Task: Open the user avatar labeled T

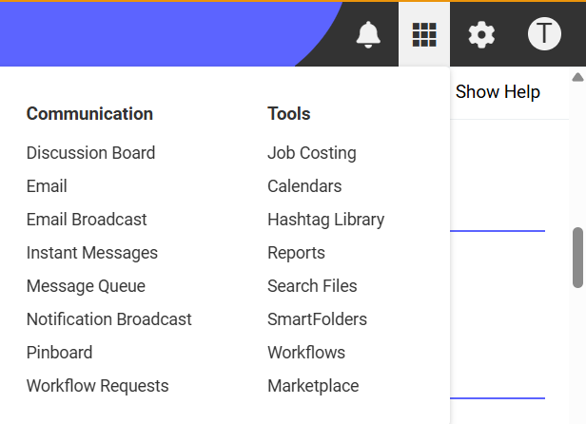Action: tap(544, 34)
